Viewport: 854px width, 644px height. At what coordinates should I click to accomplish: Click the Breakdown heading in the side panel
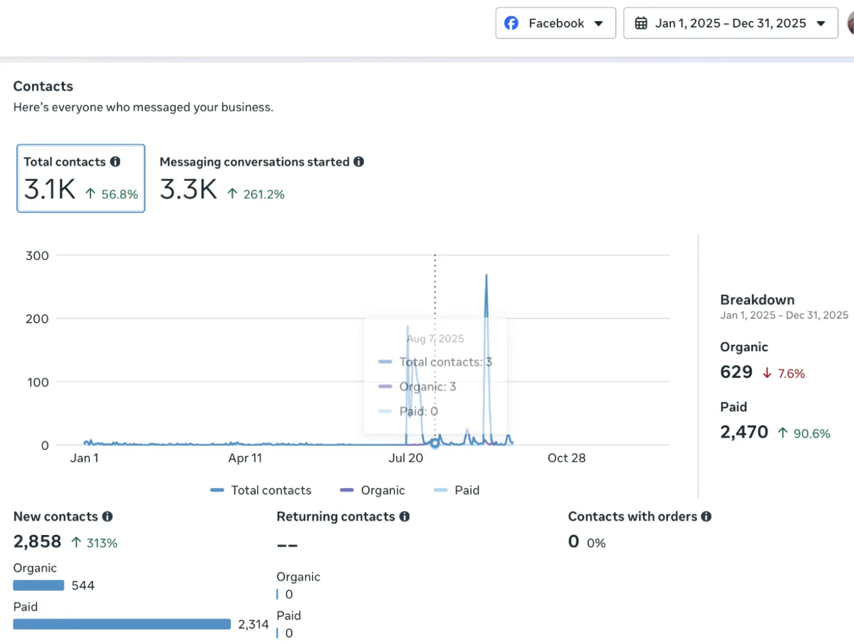click(x=757, y=300)
